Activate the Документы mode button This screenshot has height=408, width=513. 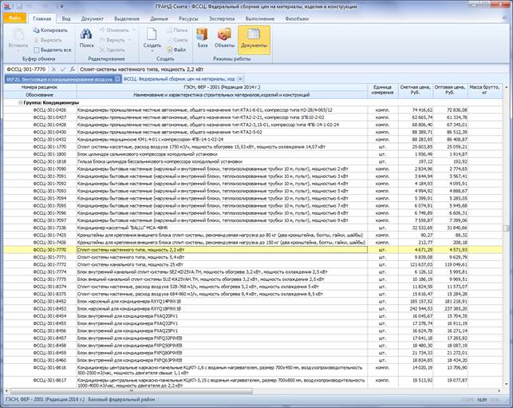coord(254,35)
